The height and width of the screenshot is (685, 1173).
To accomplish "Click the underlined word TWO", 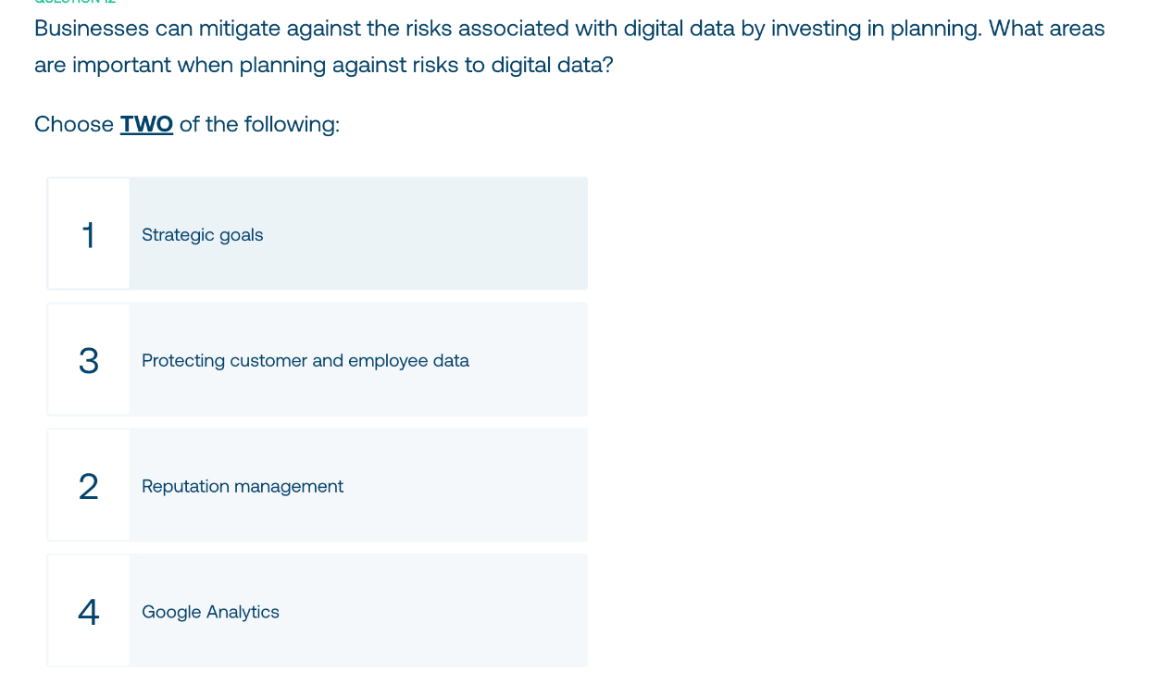I will tap(145, 123).
